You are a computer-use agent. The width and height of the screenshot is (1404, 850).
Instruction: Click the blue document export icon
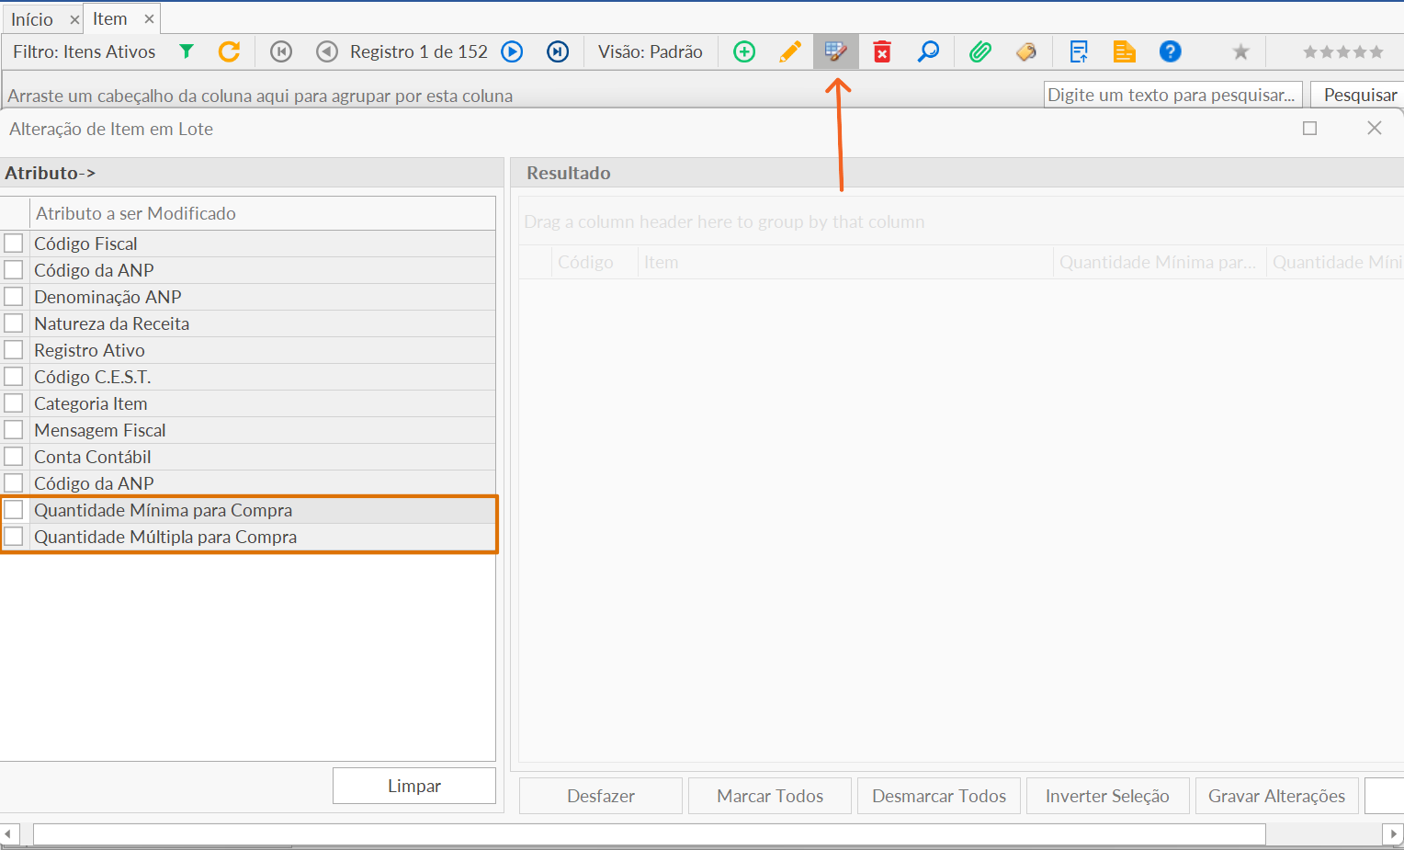[1079, 51]
